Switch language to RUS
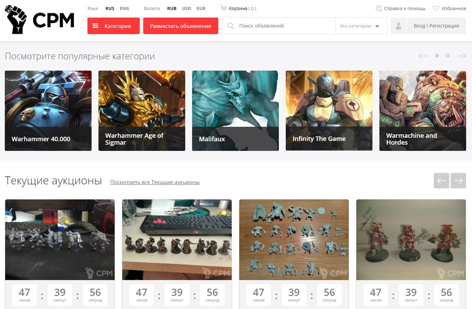Viewport: 472px width, 309px height. pyautogui.click(x=110, y=8)
